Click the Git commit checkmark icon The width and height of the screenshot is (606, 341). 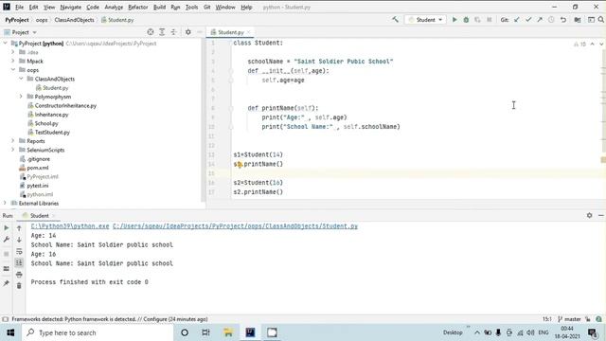coord(528,20)
